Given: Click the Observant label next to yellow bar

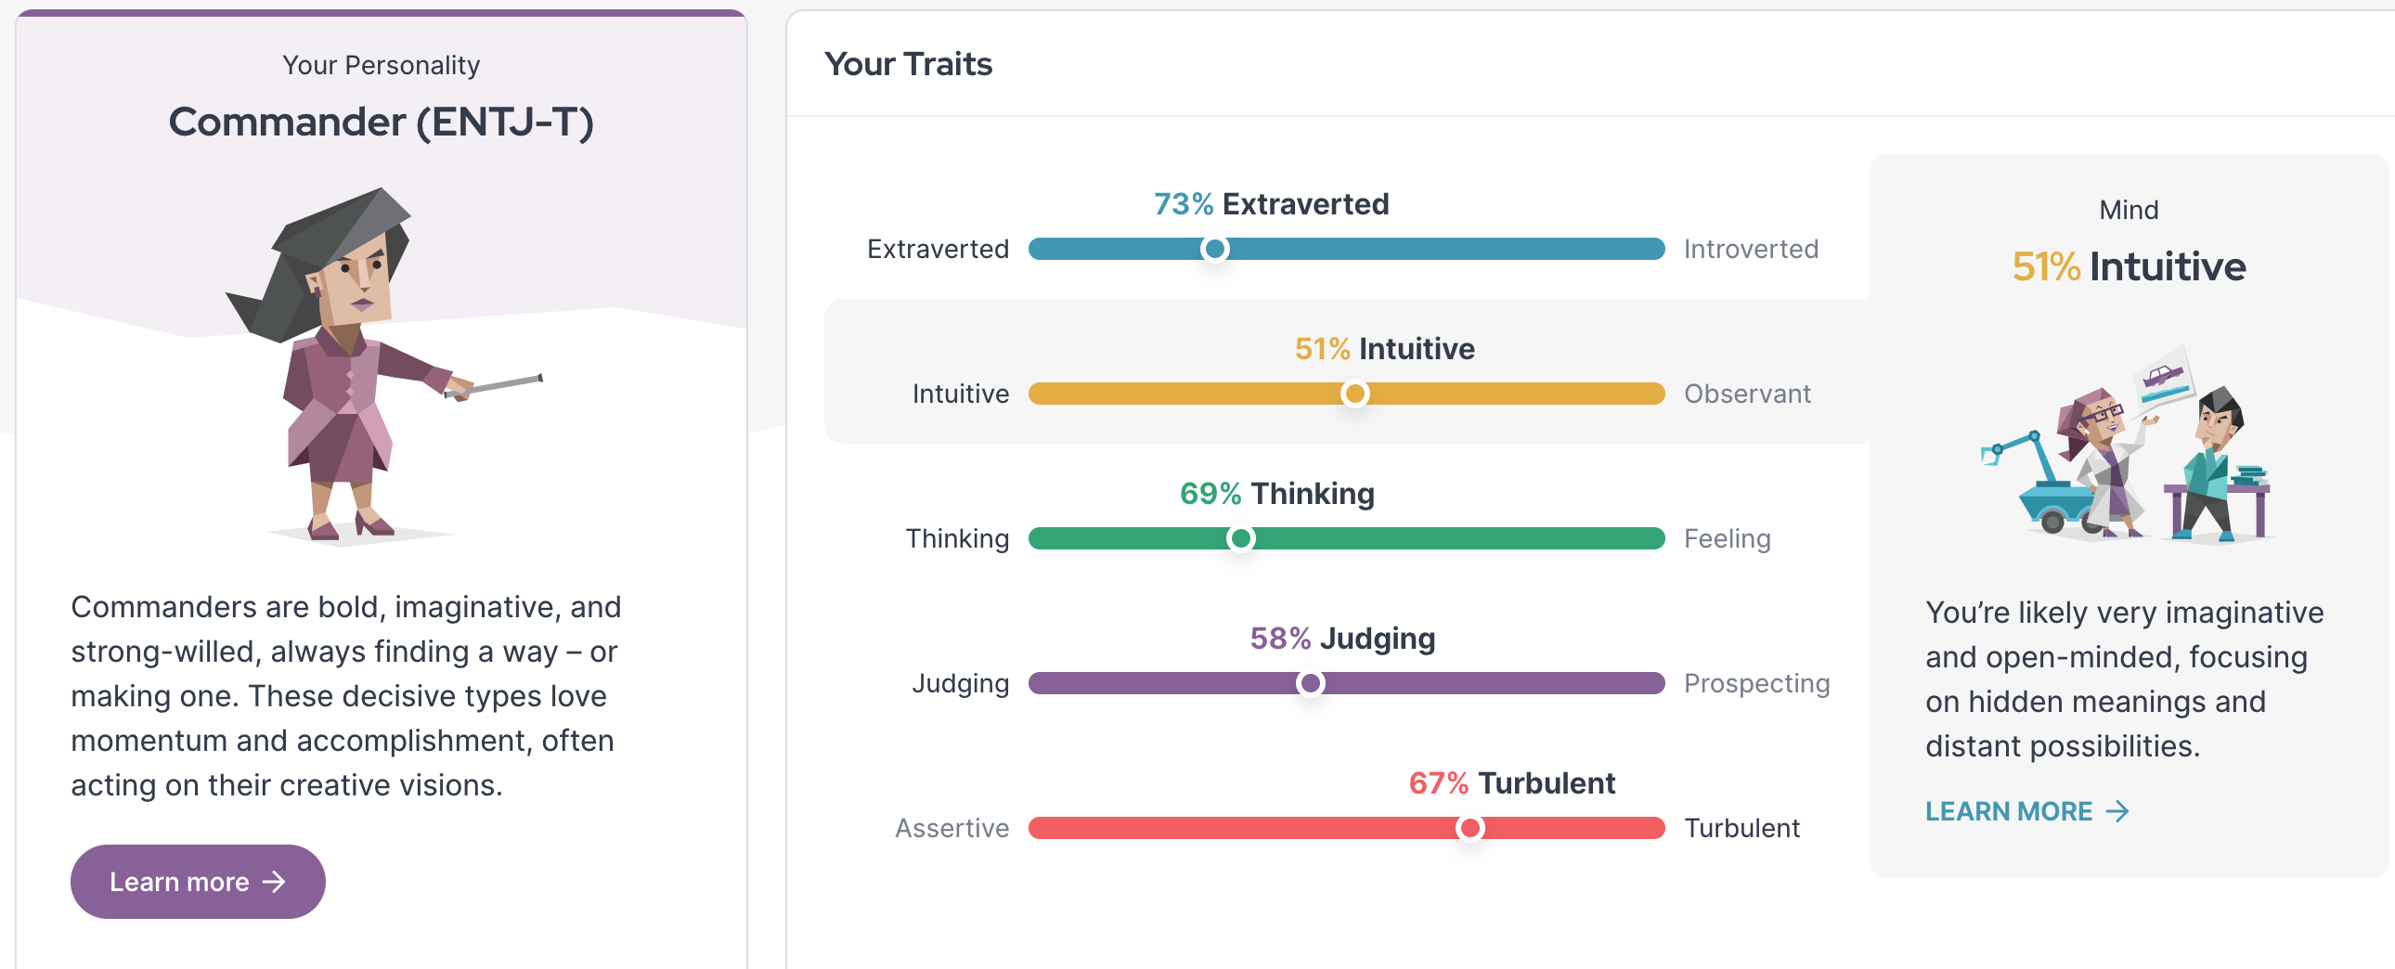Looking at the screenshot, I should (x=1747, y=394).
